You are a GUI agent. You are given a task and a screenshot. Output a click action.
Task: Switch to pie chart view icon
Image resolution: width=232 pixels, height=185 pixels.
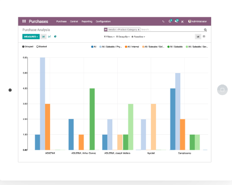coord(55,36)
